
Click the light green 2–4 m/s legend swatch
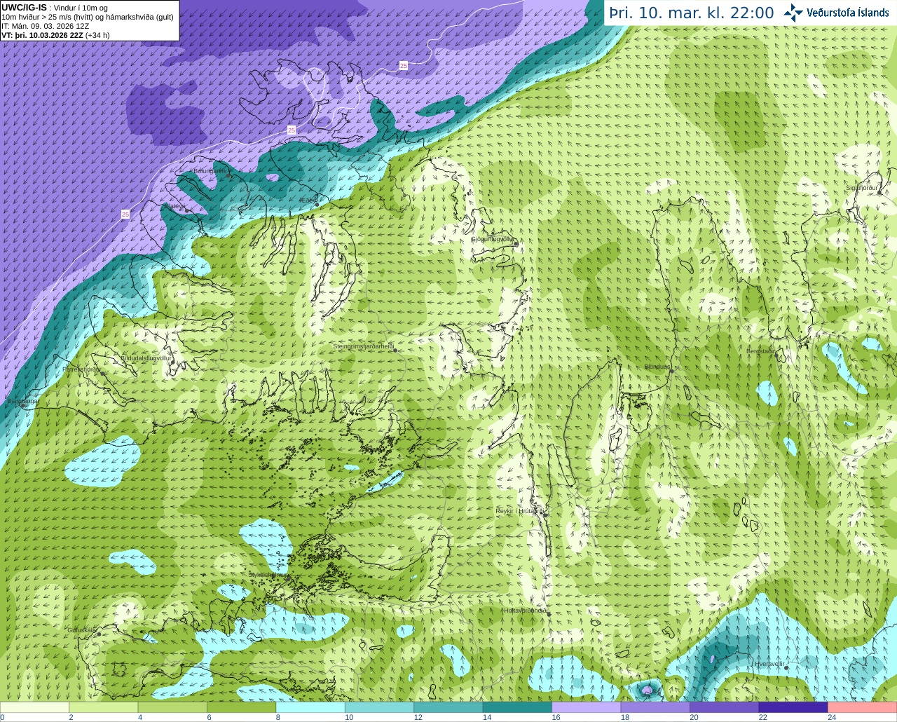(x=104, y=707)
